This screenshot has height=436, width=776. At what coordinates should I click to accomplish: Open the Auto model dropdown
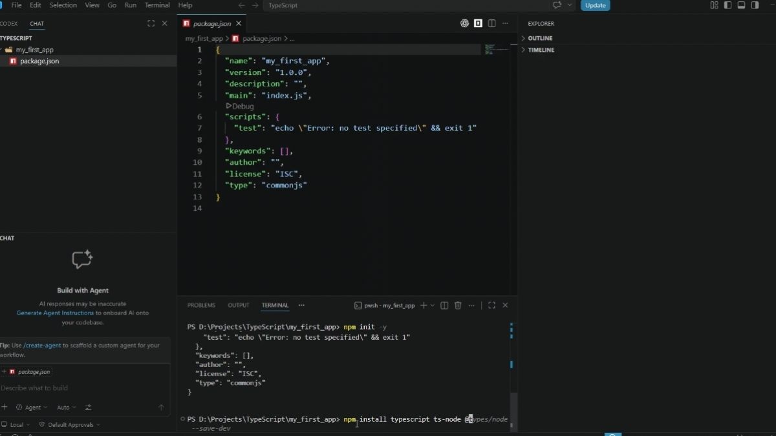pyautogui.click(x=67, y=408)
